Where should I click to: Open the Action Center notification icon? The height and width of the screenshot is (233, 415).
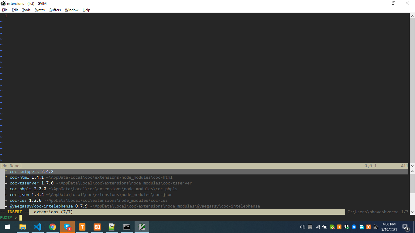405,227
